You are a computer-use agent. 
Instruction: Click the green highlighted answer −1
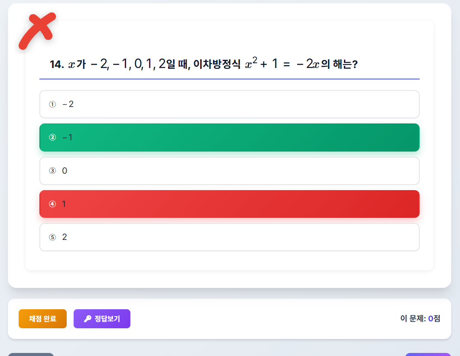[229, 137]
